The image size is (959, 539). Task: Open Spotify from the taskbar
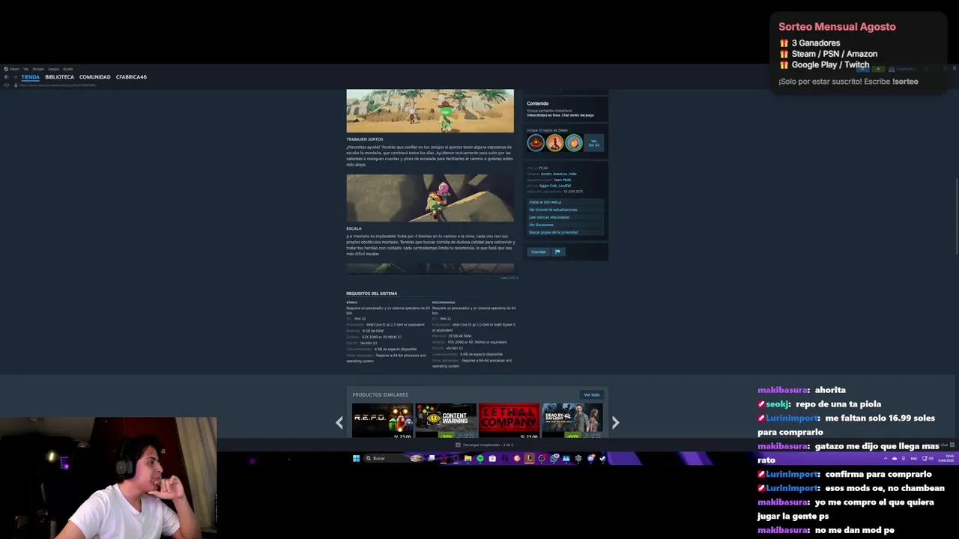pyautogui.click(x=480, y=458)
